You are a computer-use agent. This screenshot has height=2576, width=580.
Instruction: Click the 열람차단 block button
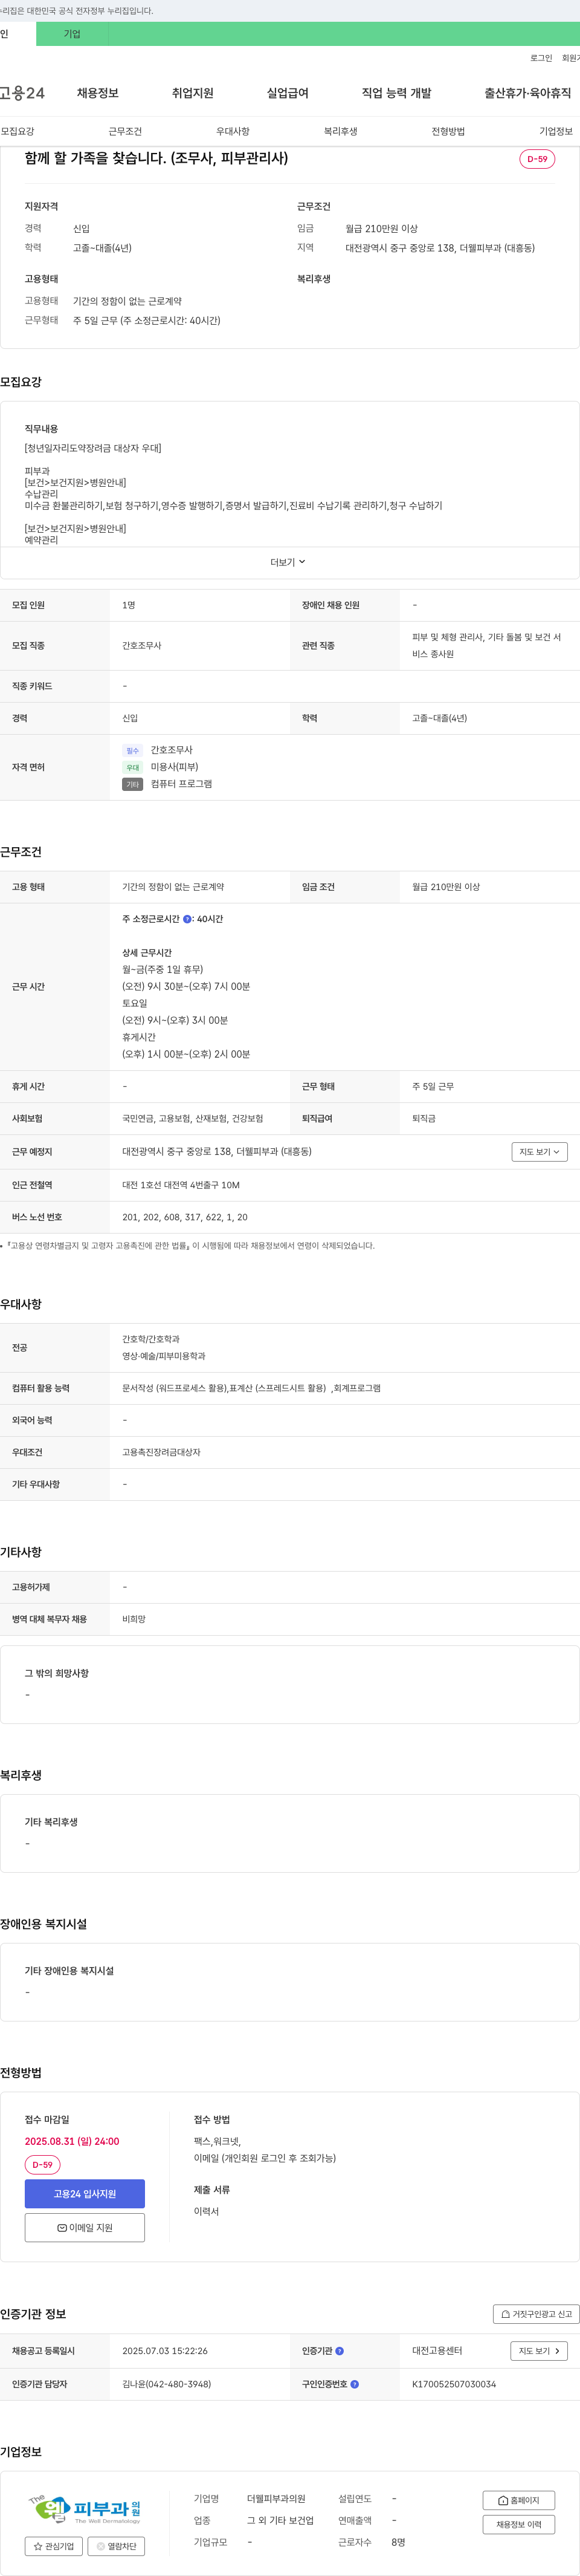click(x=116, y=2546)
